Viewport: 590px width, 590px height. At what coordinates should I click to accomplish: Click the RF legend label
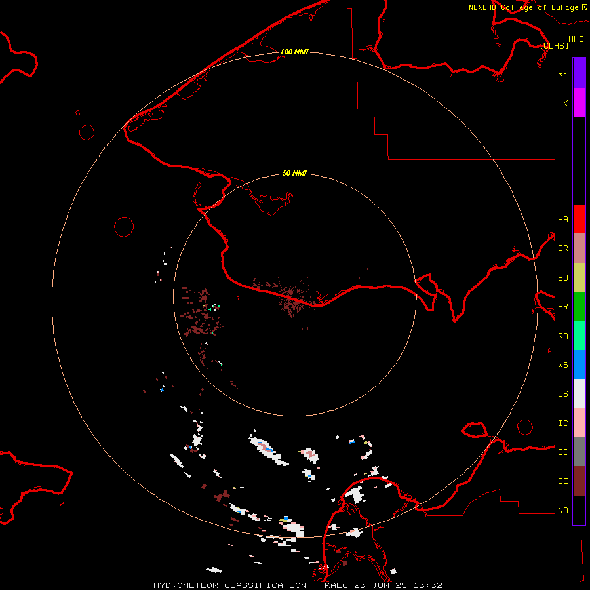point(562,73)
